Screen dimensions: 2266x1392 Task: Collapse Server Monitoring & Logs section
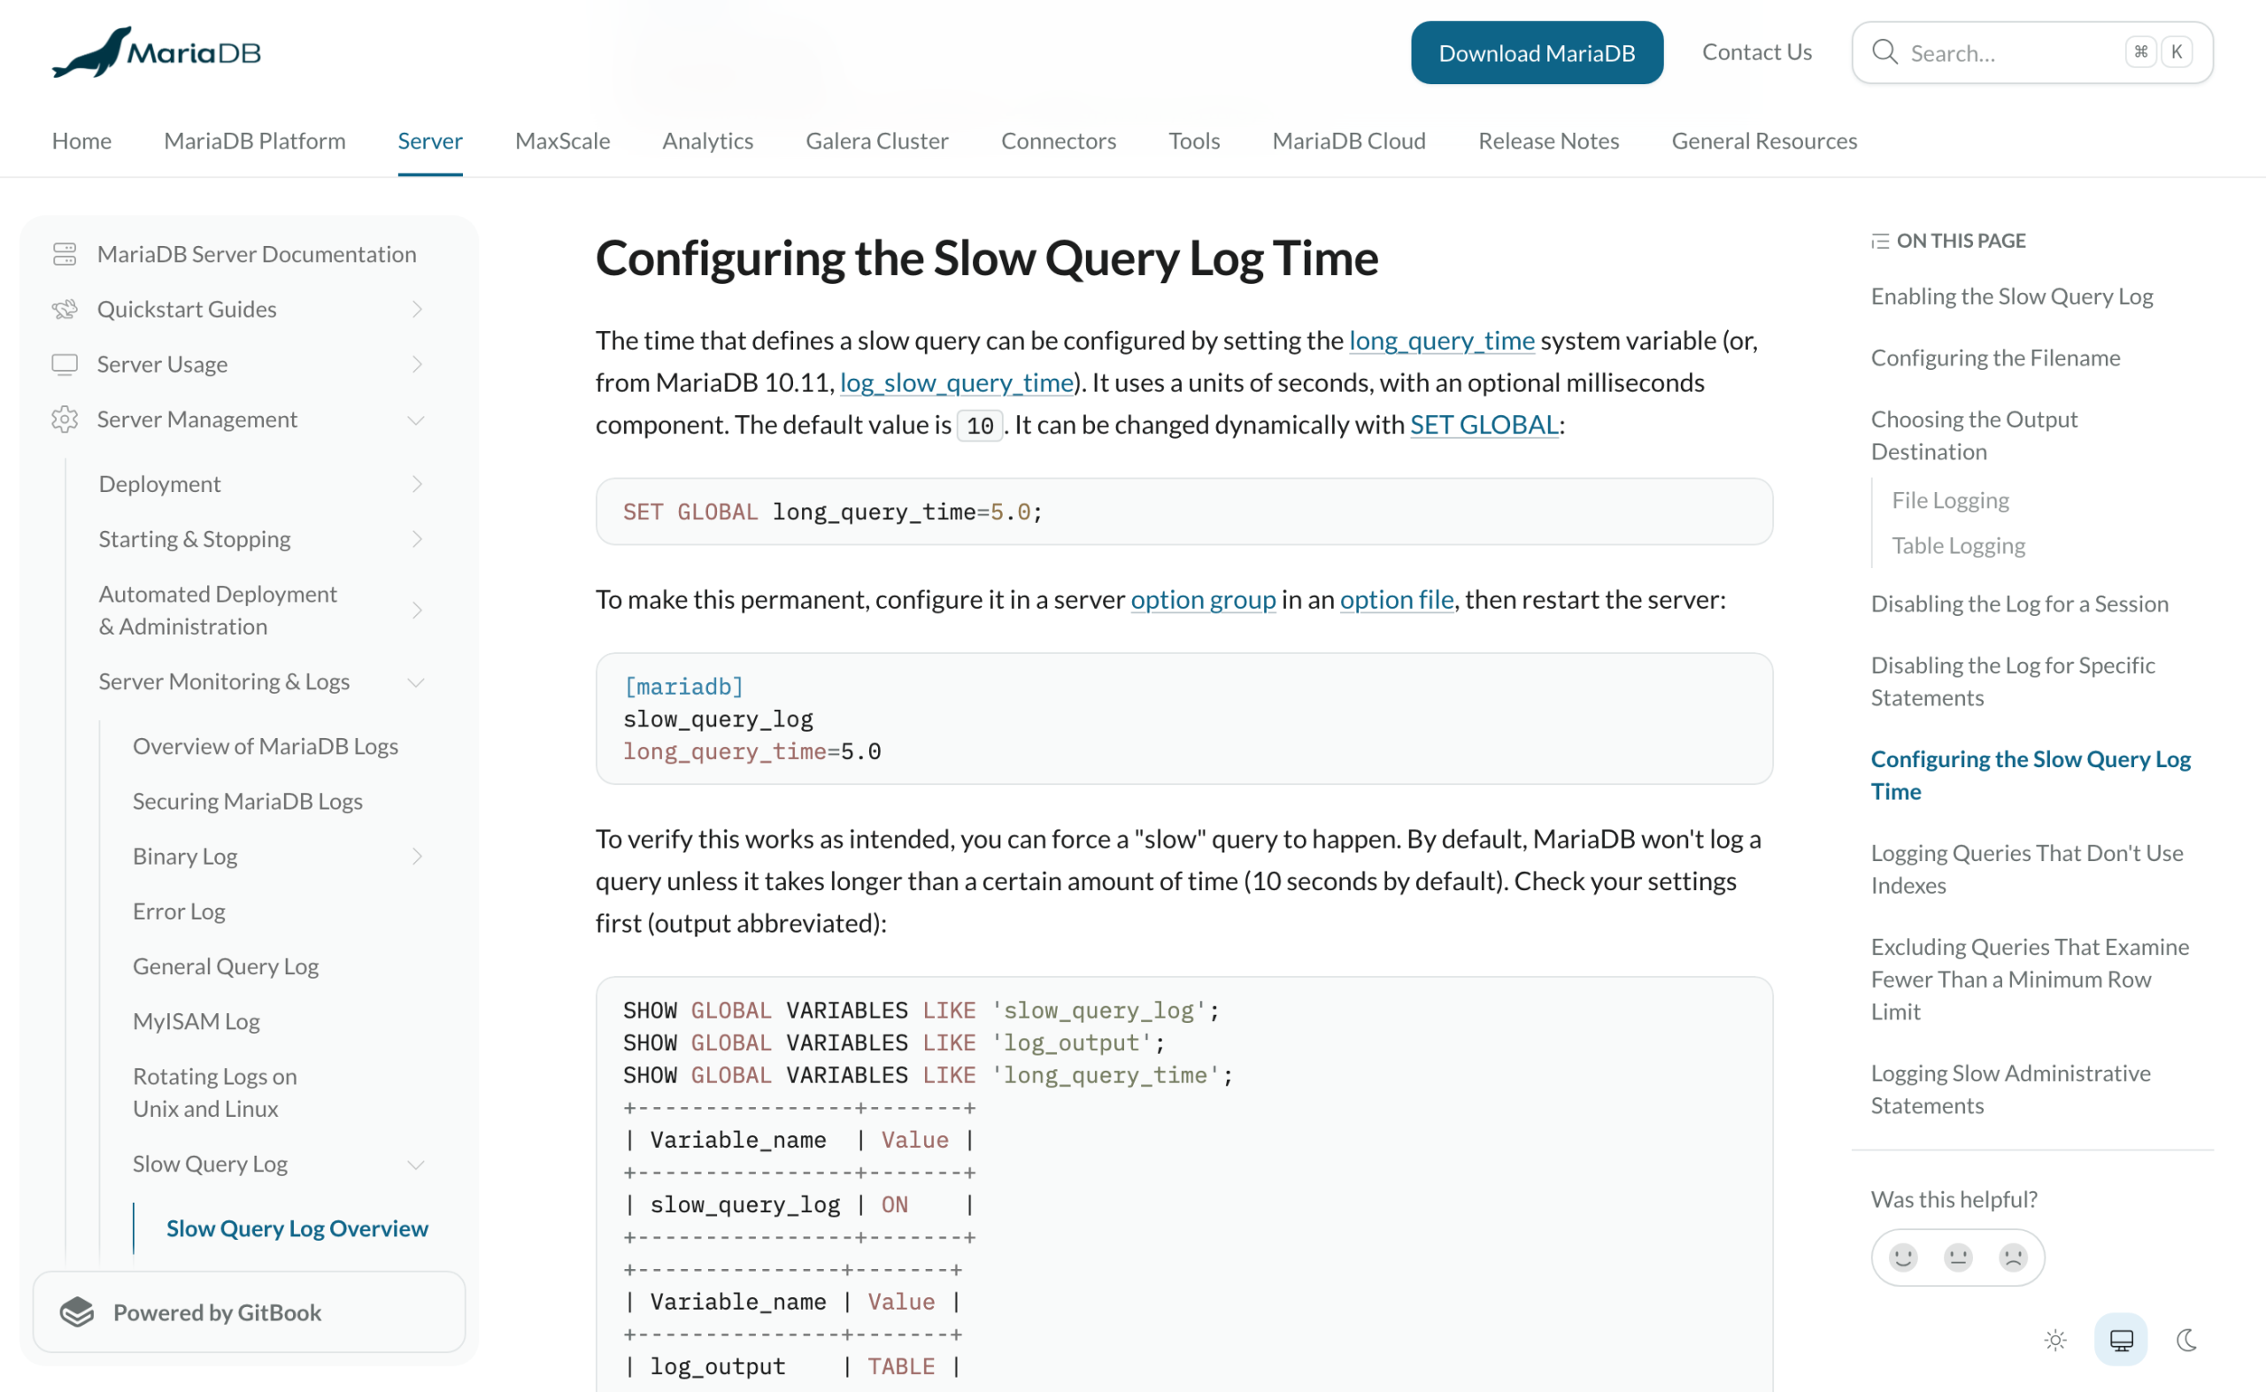(416, 682)
